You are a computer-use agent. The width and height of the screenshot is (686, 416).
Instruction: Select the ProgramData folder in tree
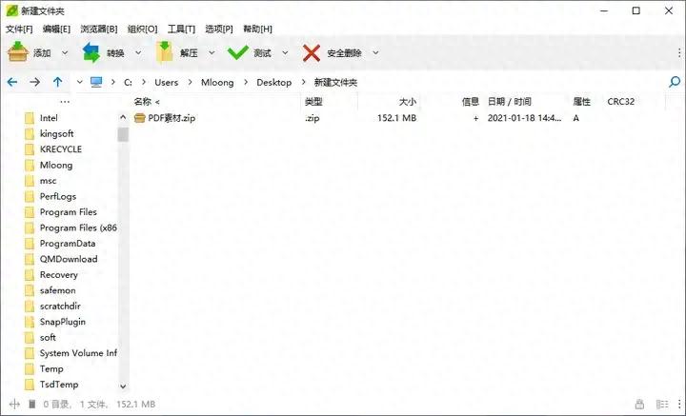pos(68,244)
